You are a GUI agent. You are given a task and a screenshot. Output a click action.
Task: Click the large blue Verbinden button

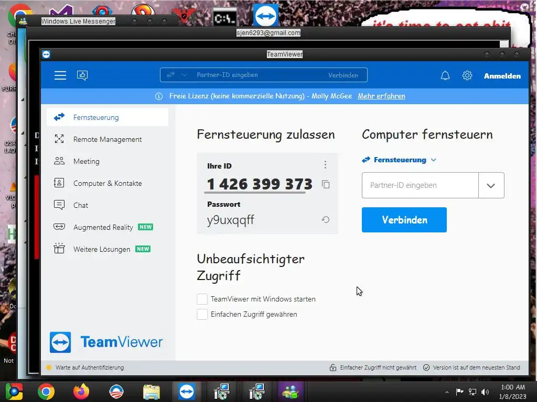point(404,220)
